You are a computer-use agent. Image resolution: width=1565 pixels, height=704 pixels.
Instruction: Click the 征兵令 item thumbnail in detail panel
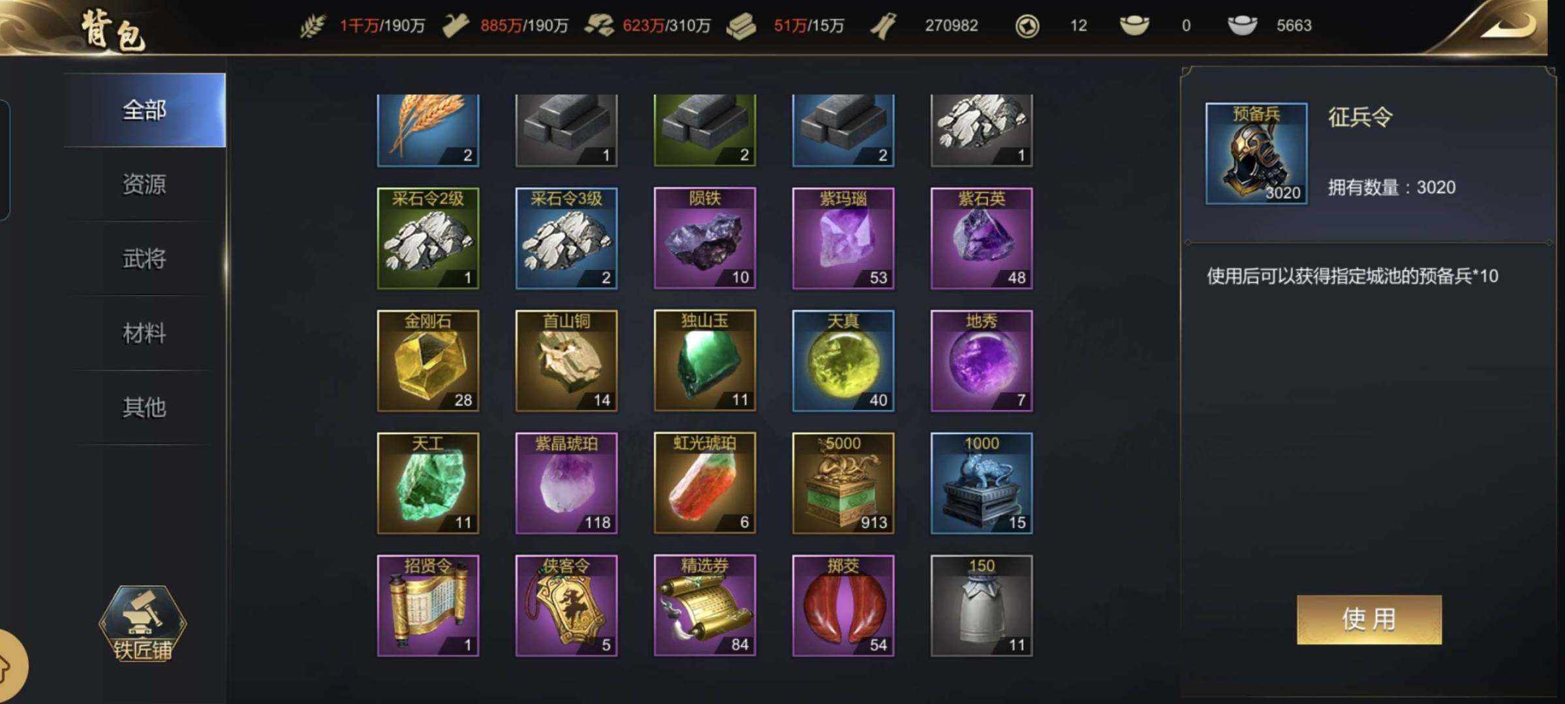[x=1256, y=153]
